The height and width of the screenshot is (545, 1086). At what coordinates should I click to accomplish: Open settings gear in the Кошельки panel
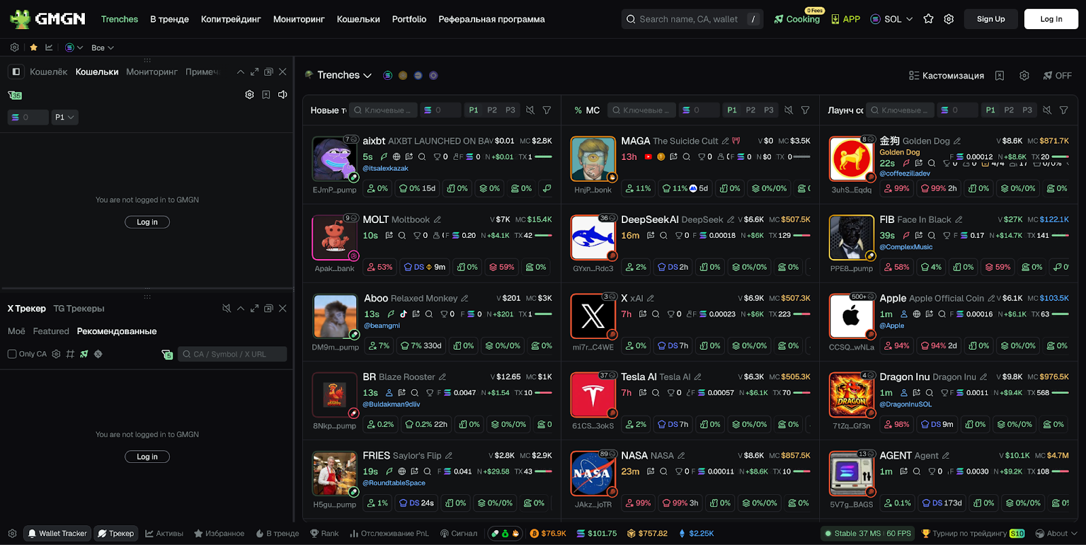[249, 95]
